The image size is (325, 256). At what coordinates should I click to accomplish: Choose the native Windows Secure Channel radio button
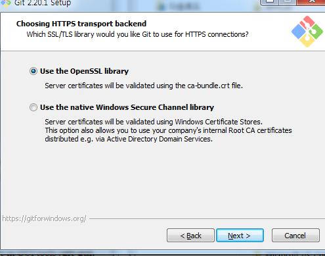pos(33,107)
